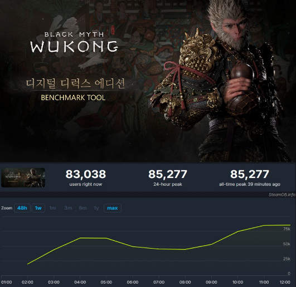Click the SteamDB.info watermark link
This screenshot has height=287, width=296.
pyautogui.click(x=282, y=195)
